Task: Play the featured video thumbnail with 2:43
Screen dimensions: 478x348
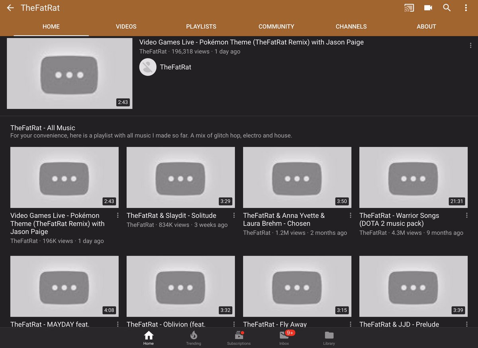Action: pos(70,73)
